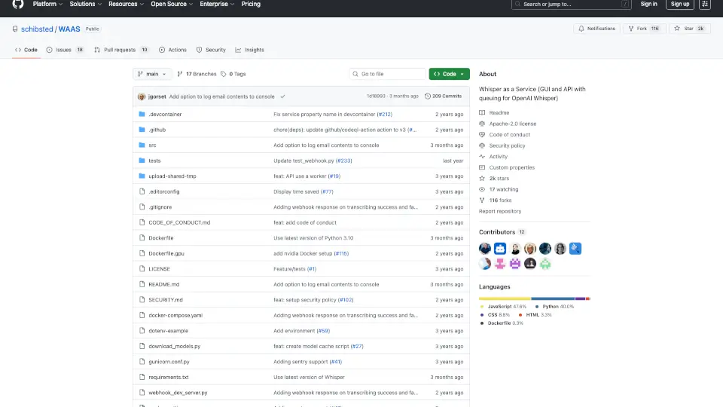Open the docker-compose.yaml file
Image resolution: width=723 pixels, height=407 pixels.
pyautogui.click(x=175, y=315)
